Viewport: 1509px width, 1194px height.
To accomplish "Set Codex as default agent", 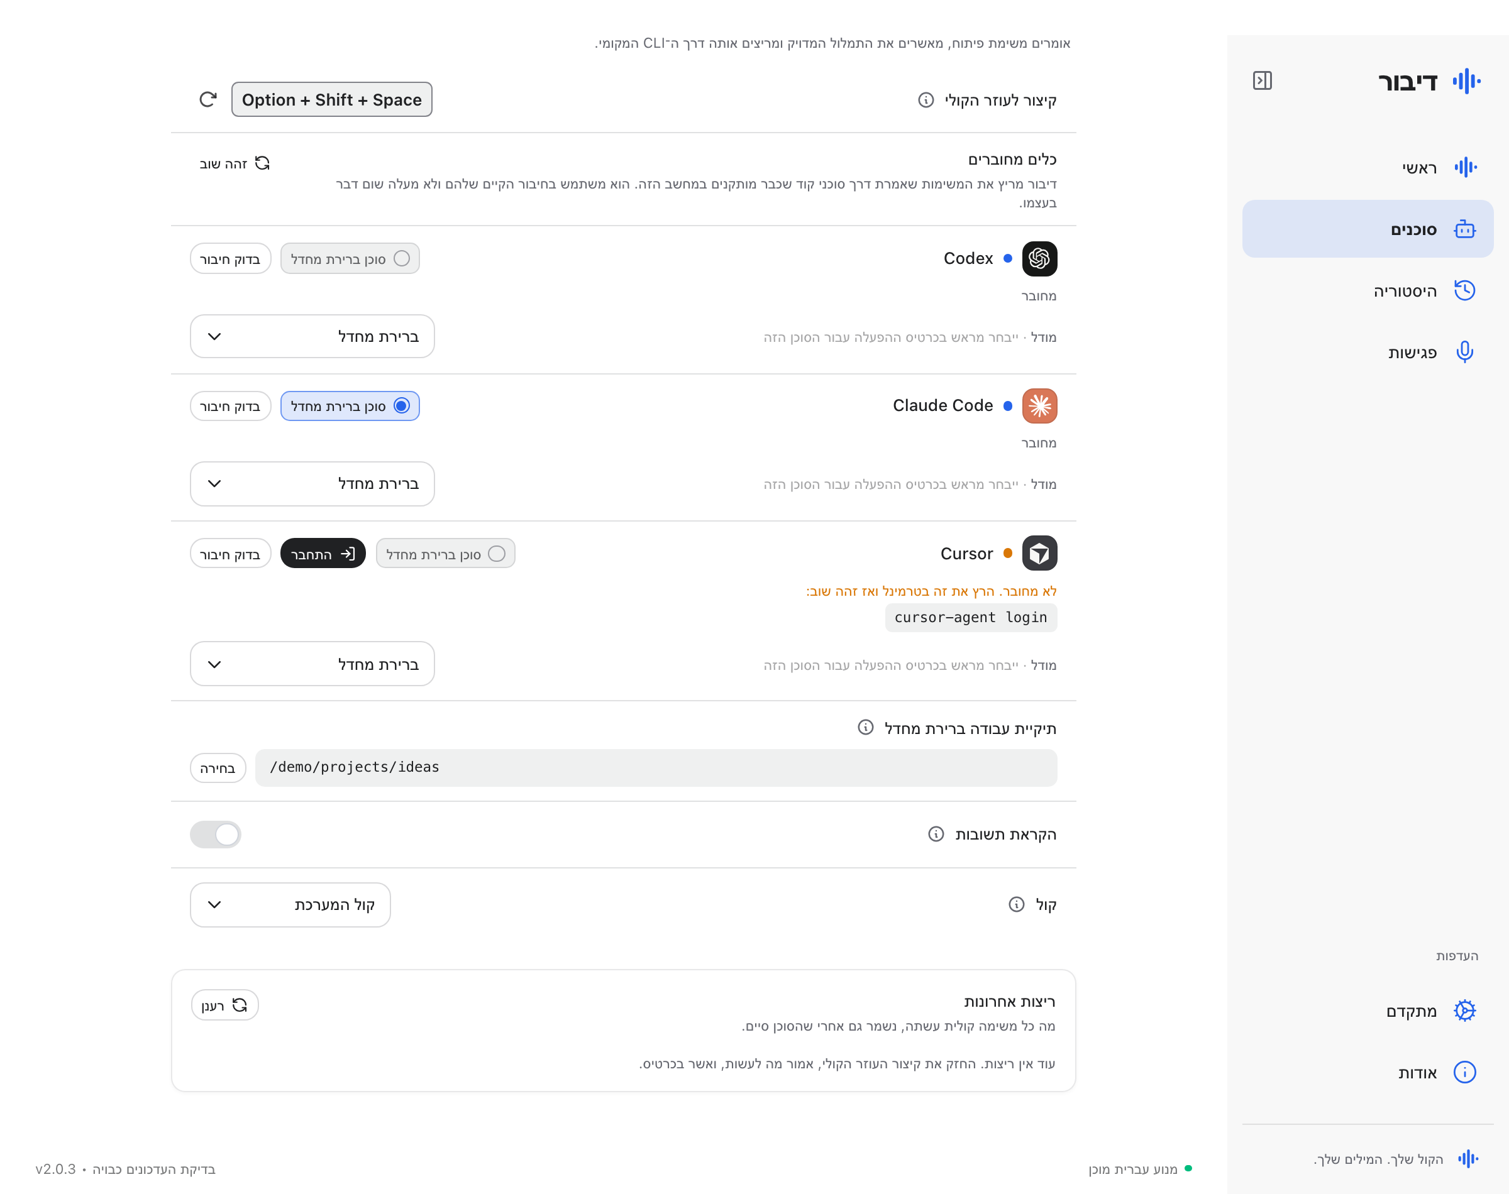I will [x=350, y=259].
